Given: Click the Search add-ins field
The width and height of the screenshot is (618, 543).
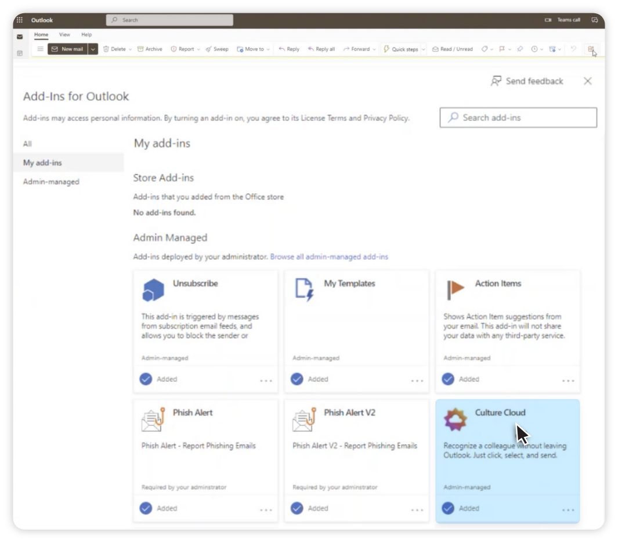Looking at the screenshot, I should point(518,117).
